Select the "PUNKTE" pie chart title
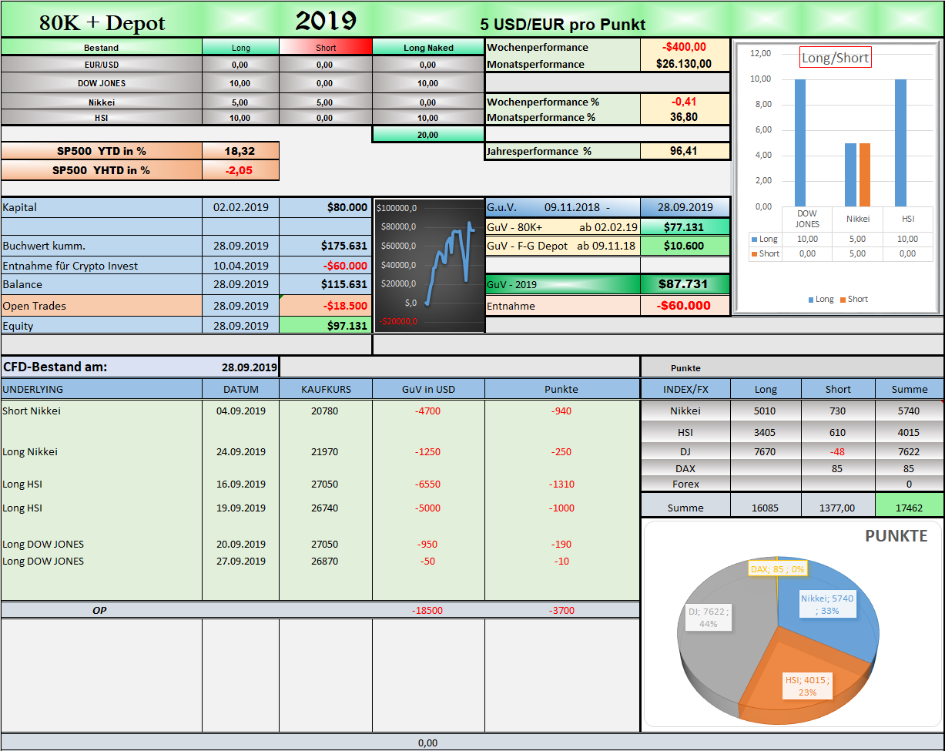The width and height of the screenshot is (945, 751). tap(896, 535)
